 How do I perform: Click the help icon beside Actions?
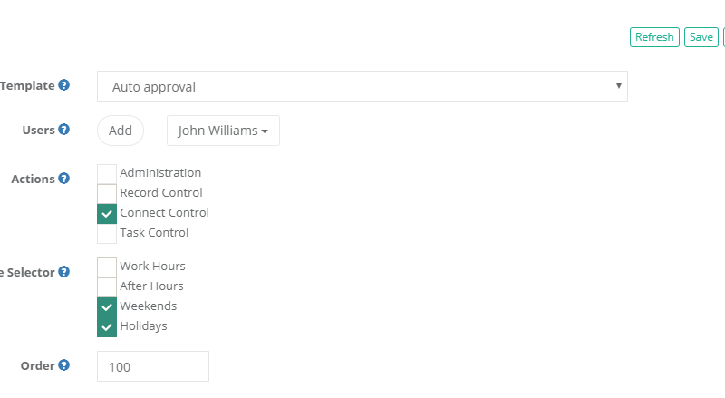coord(64,179)
